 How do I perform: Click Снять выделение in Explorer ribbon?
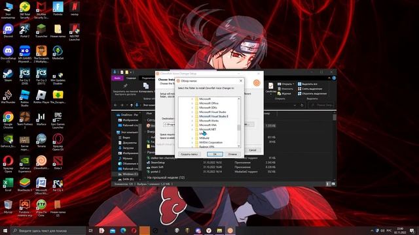pyautogui.click(x=310, y=89)
